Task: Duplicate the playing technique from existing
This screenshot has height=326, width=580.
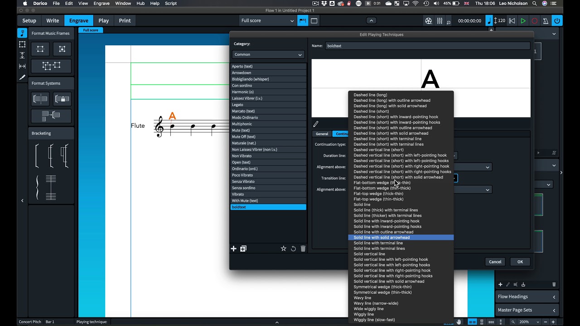Action: [x=243, y=249]
